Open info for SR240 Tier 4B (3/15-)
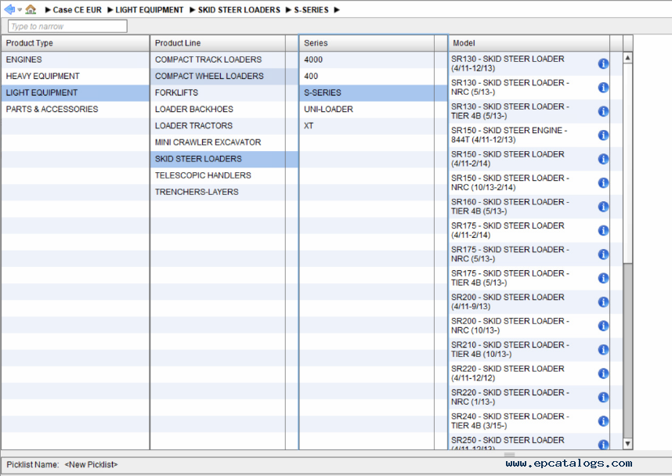672x476 pixels. click(x=603, y=421)
